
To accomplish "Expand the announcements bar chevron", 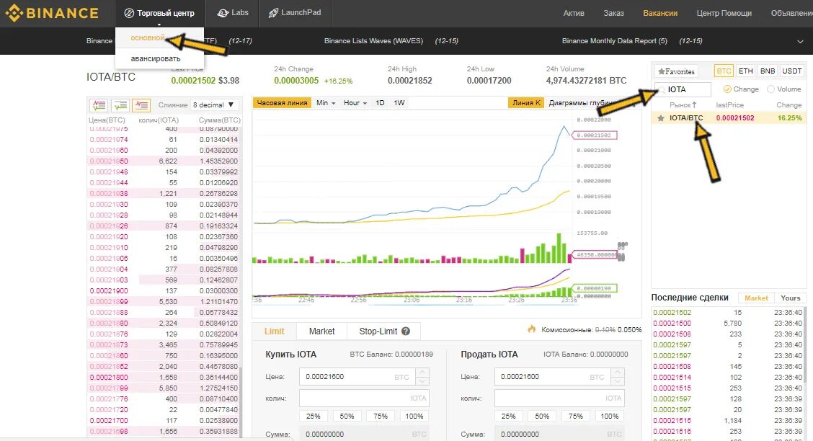I will 800,42.
